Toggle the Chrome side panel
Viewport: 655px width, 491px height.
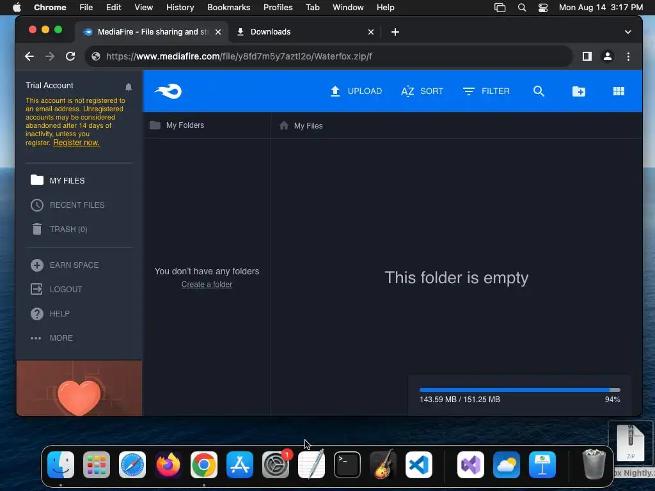587,56
